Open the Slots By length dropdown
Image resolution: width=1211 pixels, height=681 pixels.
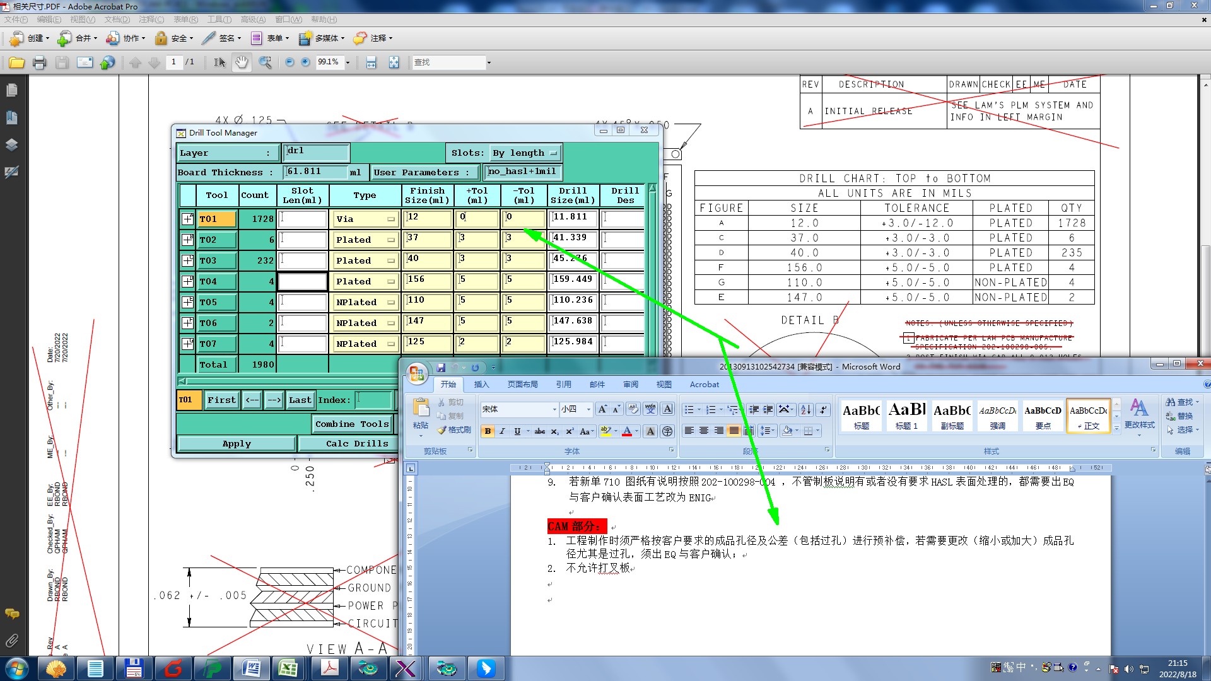tap(553, 153)
